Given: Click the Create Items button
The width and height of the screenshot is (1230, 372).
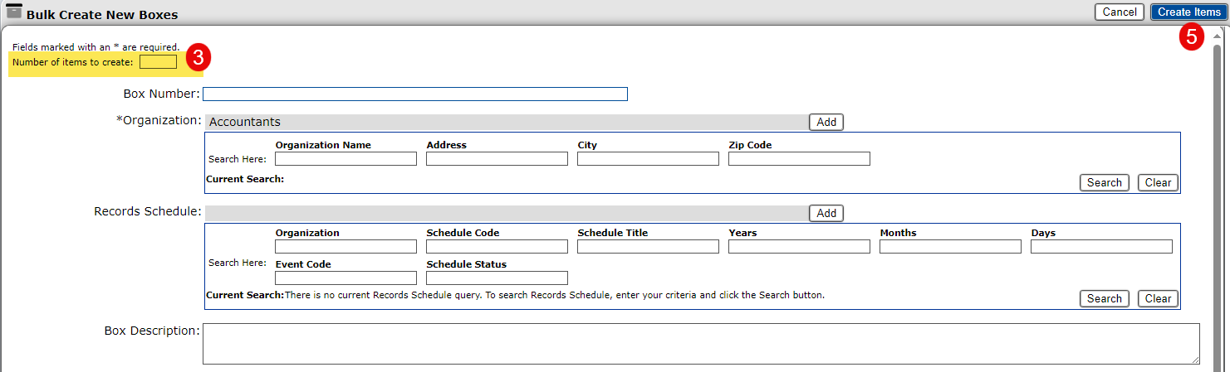Looking at the screenshot, I should click(1188, 12).
